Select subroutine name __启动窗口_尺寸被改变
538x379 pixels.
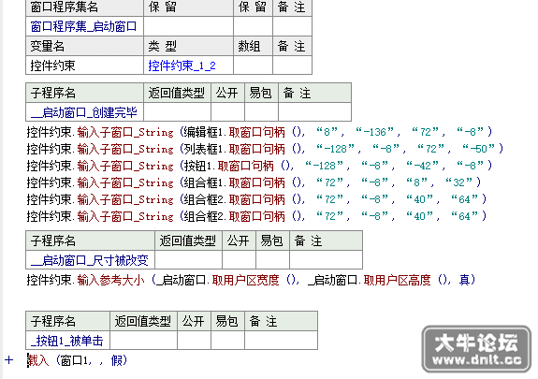click(x=90, y=260)
